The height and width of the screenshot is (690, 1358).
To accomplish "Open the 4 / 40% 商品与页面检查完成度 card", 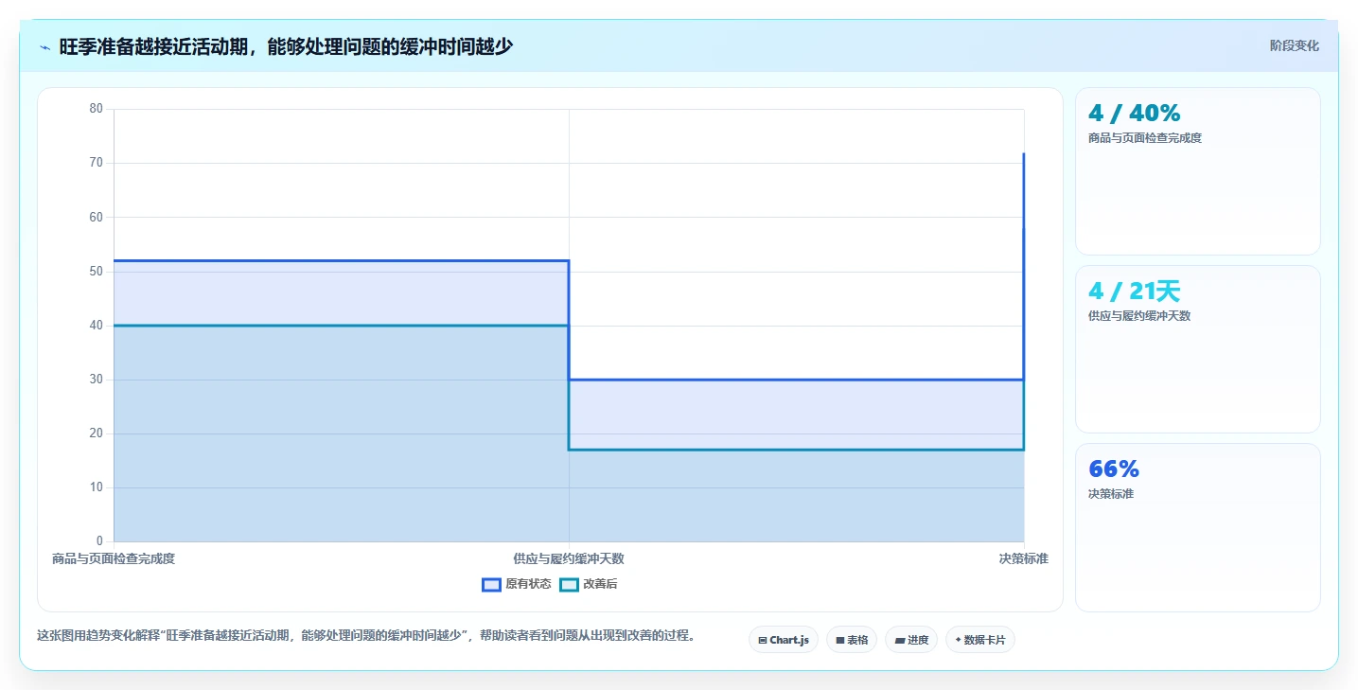I will (1198, 171).
